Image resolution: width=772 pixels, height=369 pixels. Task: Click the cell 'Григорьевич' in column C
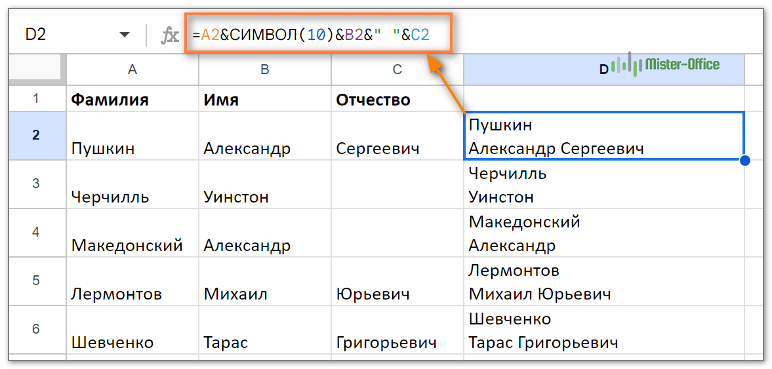[x=397, y=330]
